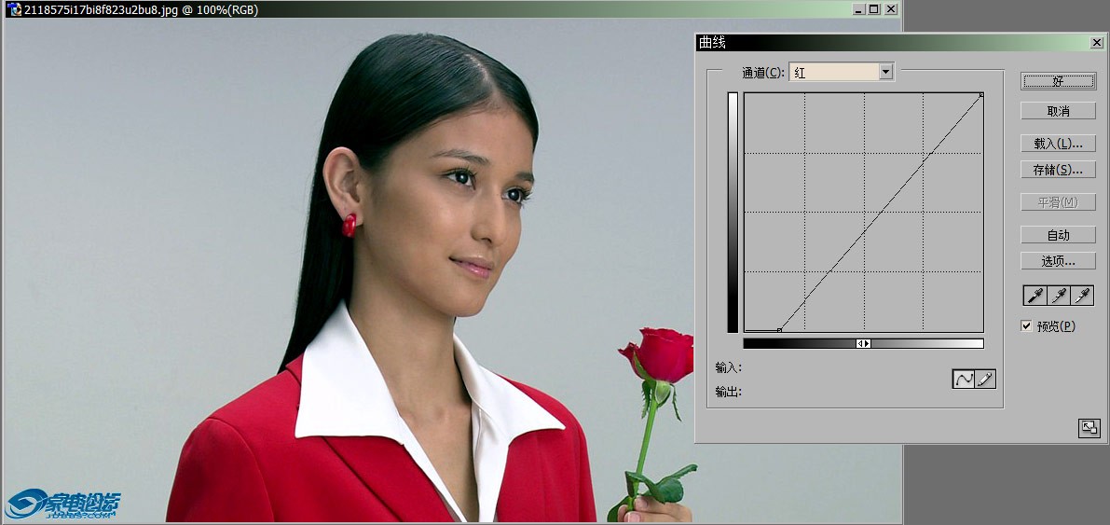
Task: Click the gradient bar direction arrows
Action: click(864, 343)
